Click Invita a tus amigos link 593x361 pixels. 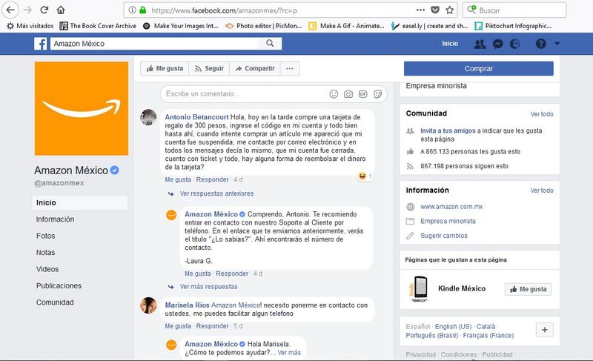pos(448,130)
